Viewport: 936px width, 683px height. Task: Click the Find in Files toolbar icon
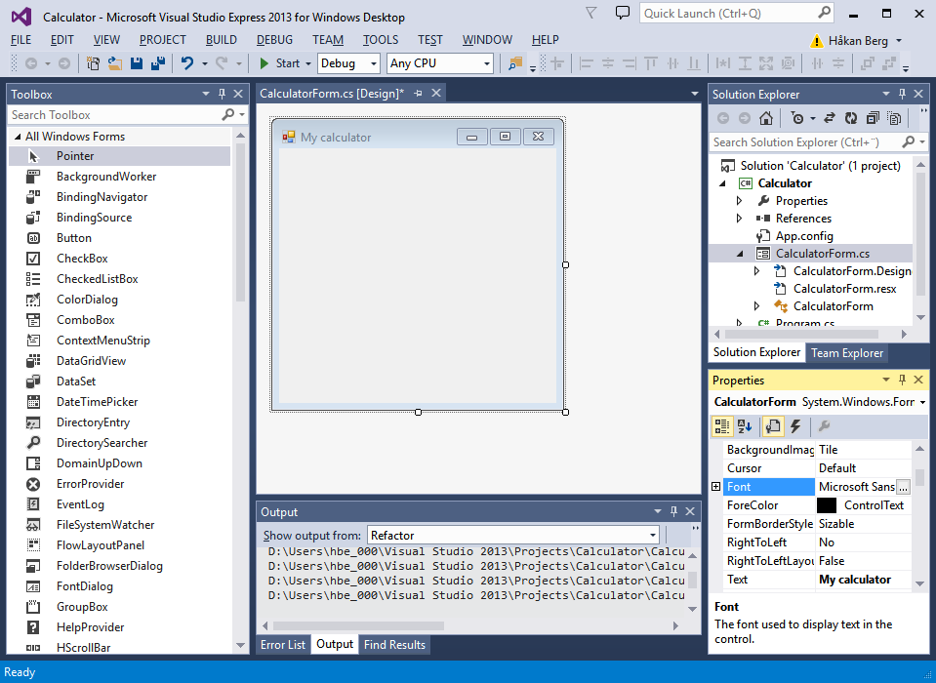514,63
